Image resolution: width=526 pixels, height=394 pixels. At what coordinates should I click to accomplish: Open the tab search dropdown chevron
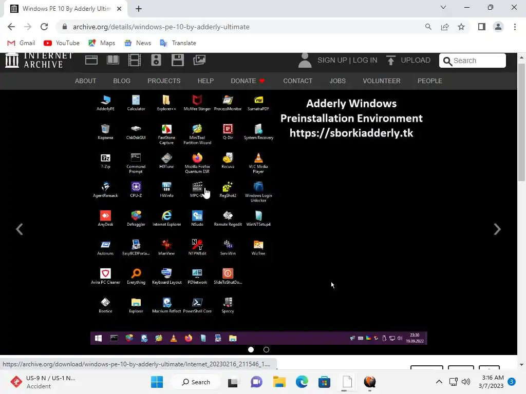(x=443, y=7)
